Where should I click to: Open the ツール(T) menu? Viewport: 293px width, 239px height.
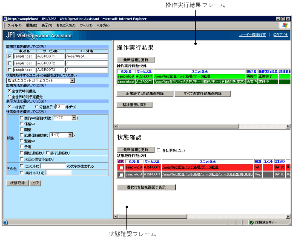86,26
